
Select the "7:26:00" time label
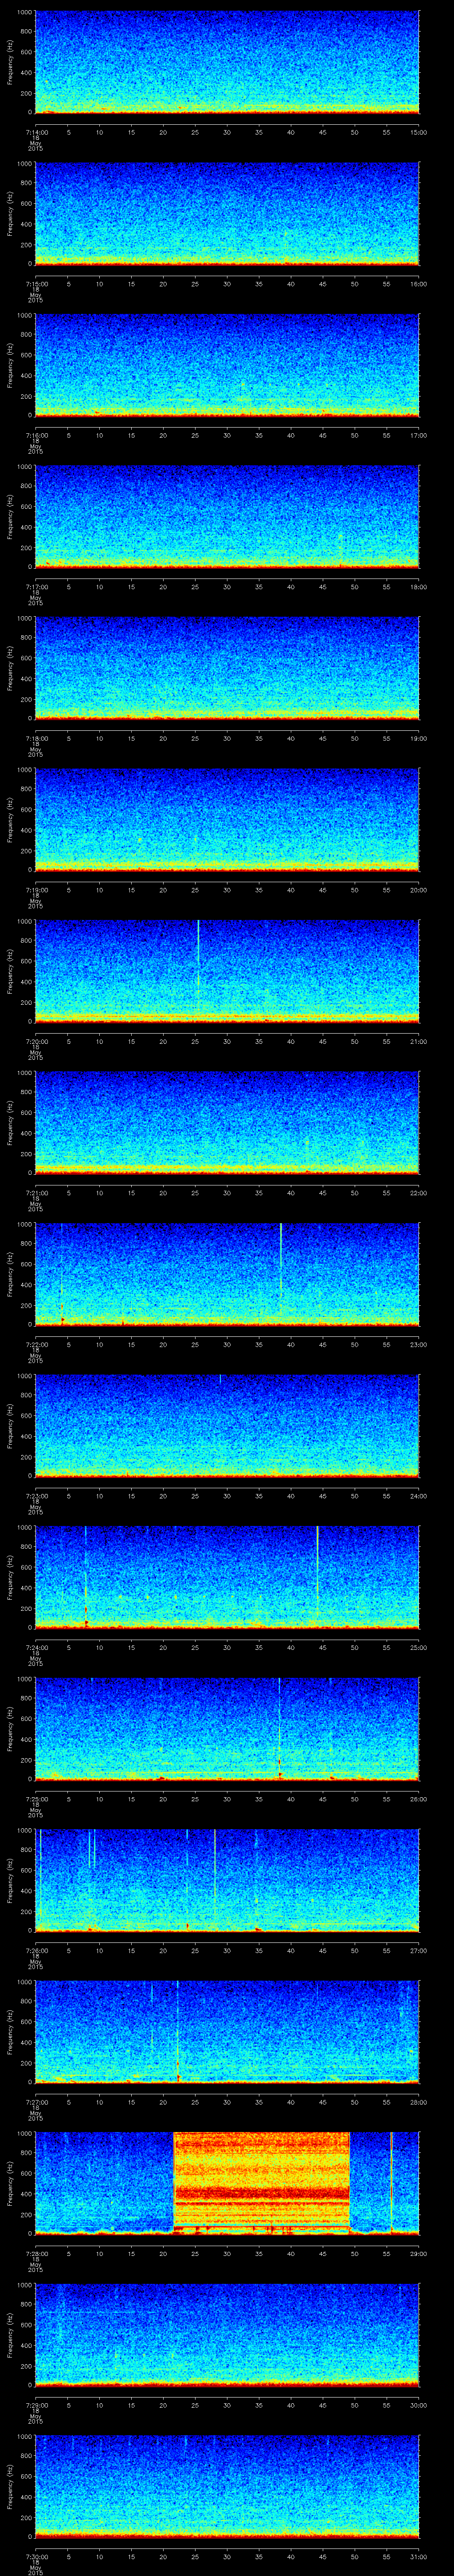pyautogui.click(x=36, y=1950)
